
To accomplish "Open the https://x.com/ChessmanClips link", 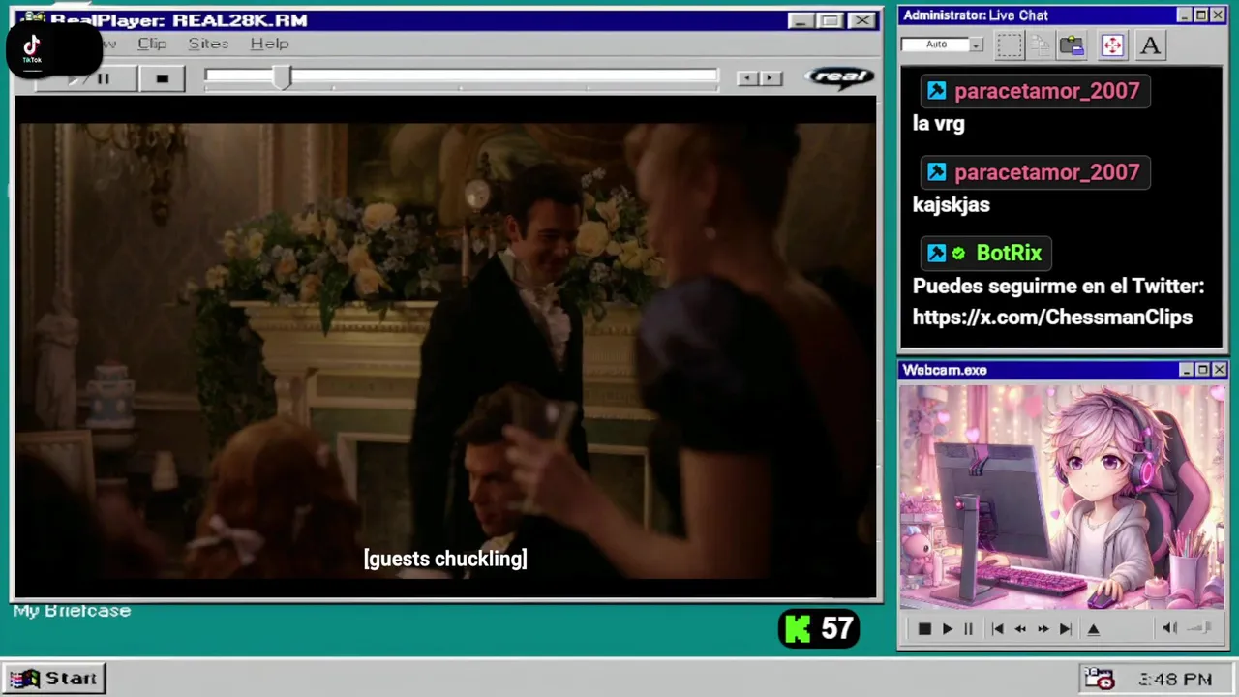I will click(x=1052, y=317).
